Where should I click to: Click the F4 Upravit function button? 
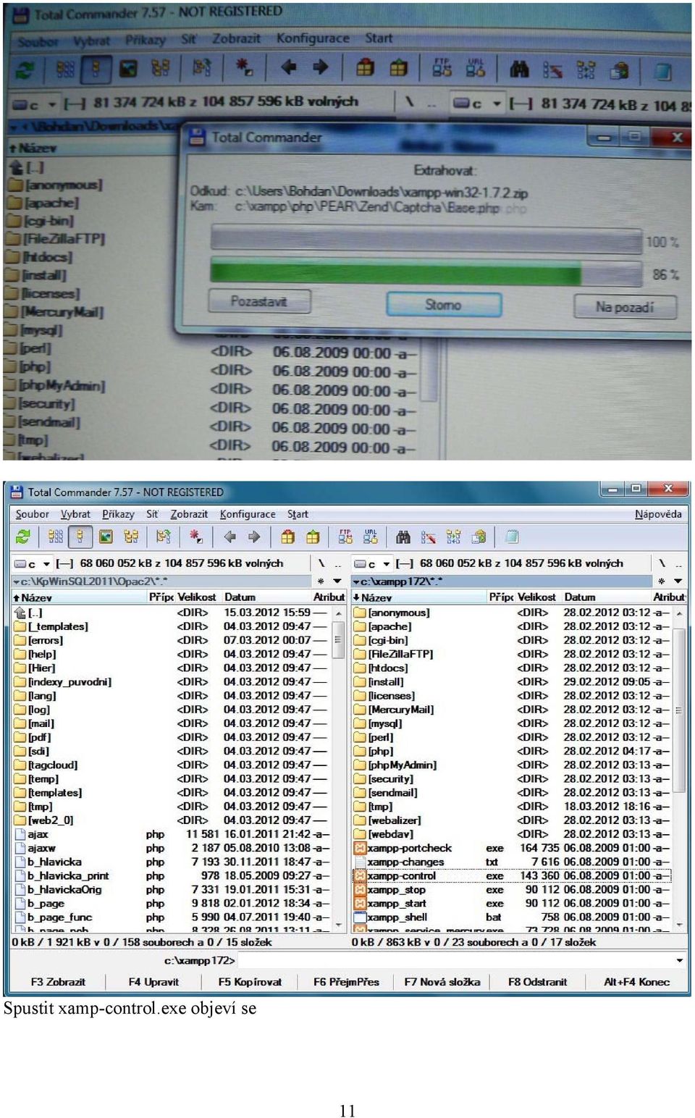pos(153,982)
